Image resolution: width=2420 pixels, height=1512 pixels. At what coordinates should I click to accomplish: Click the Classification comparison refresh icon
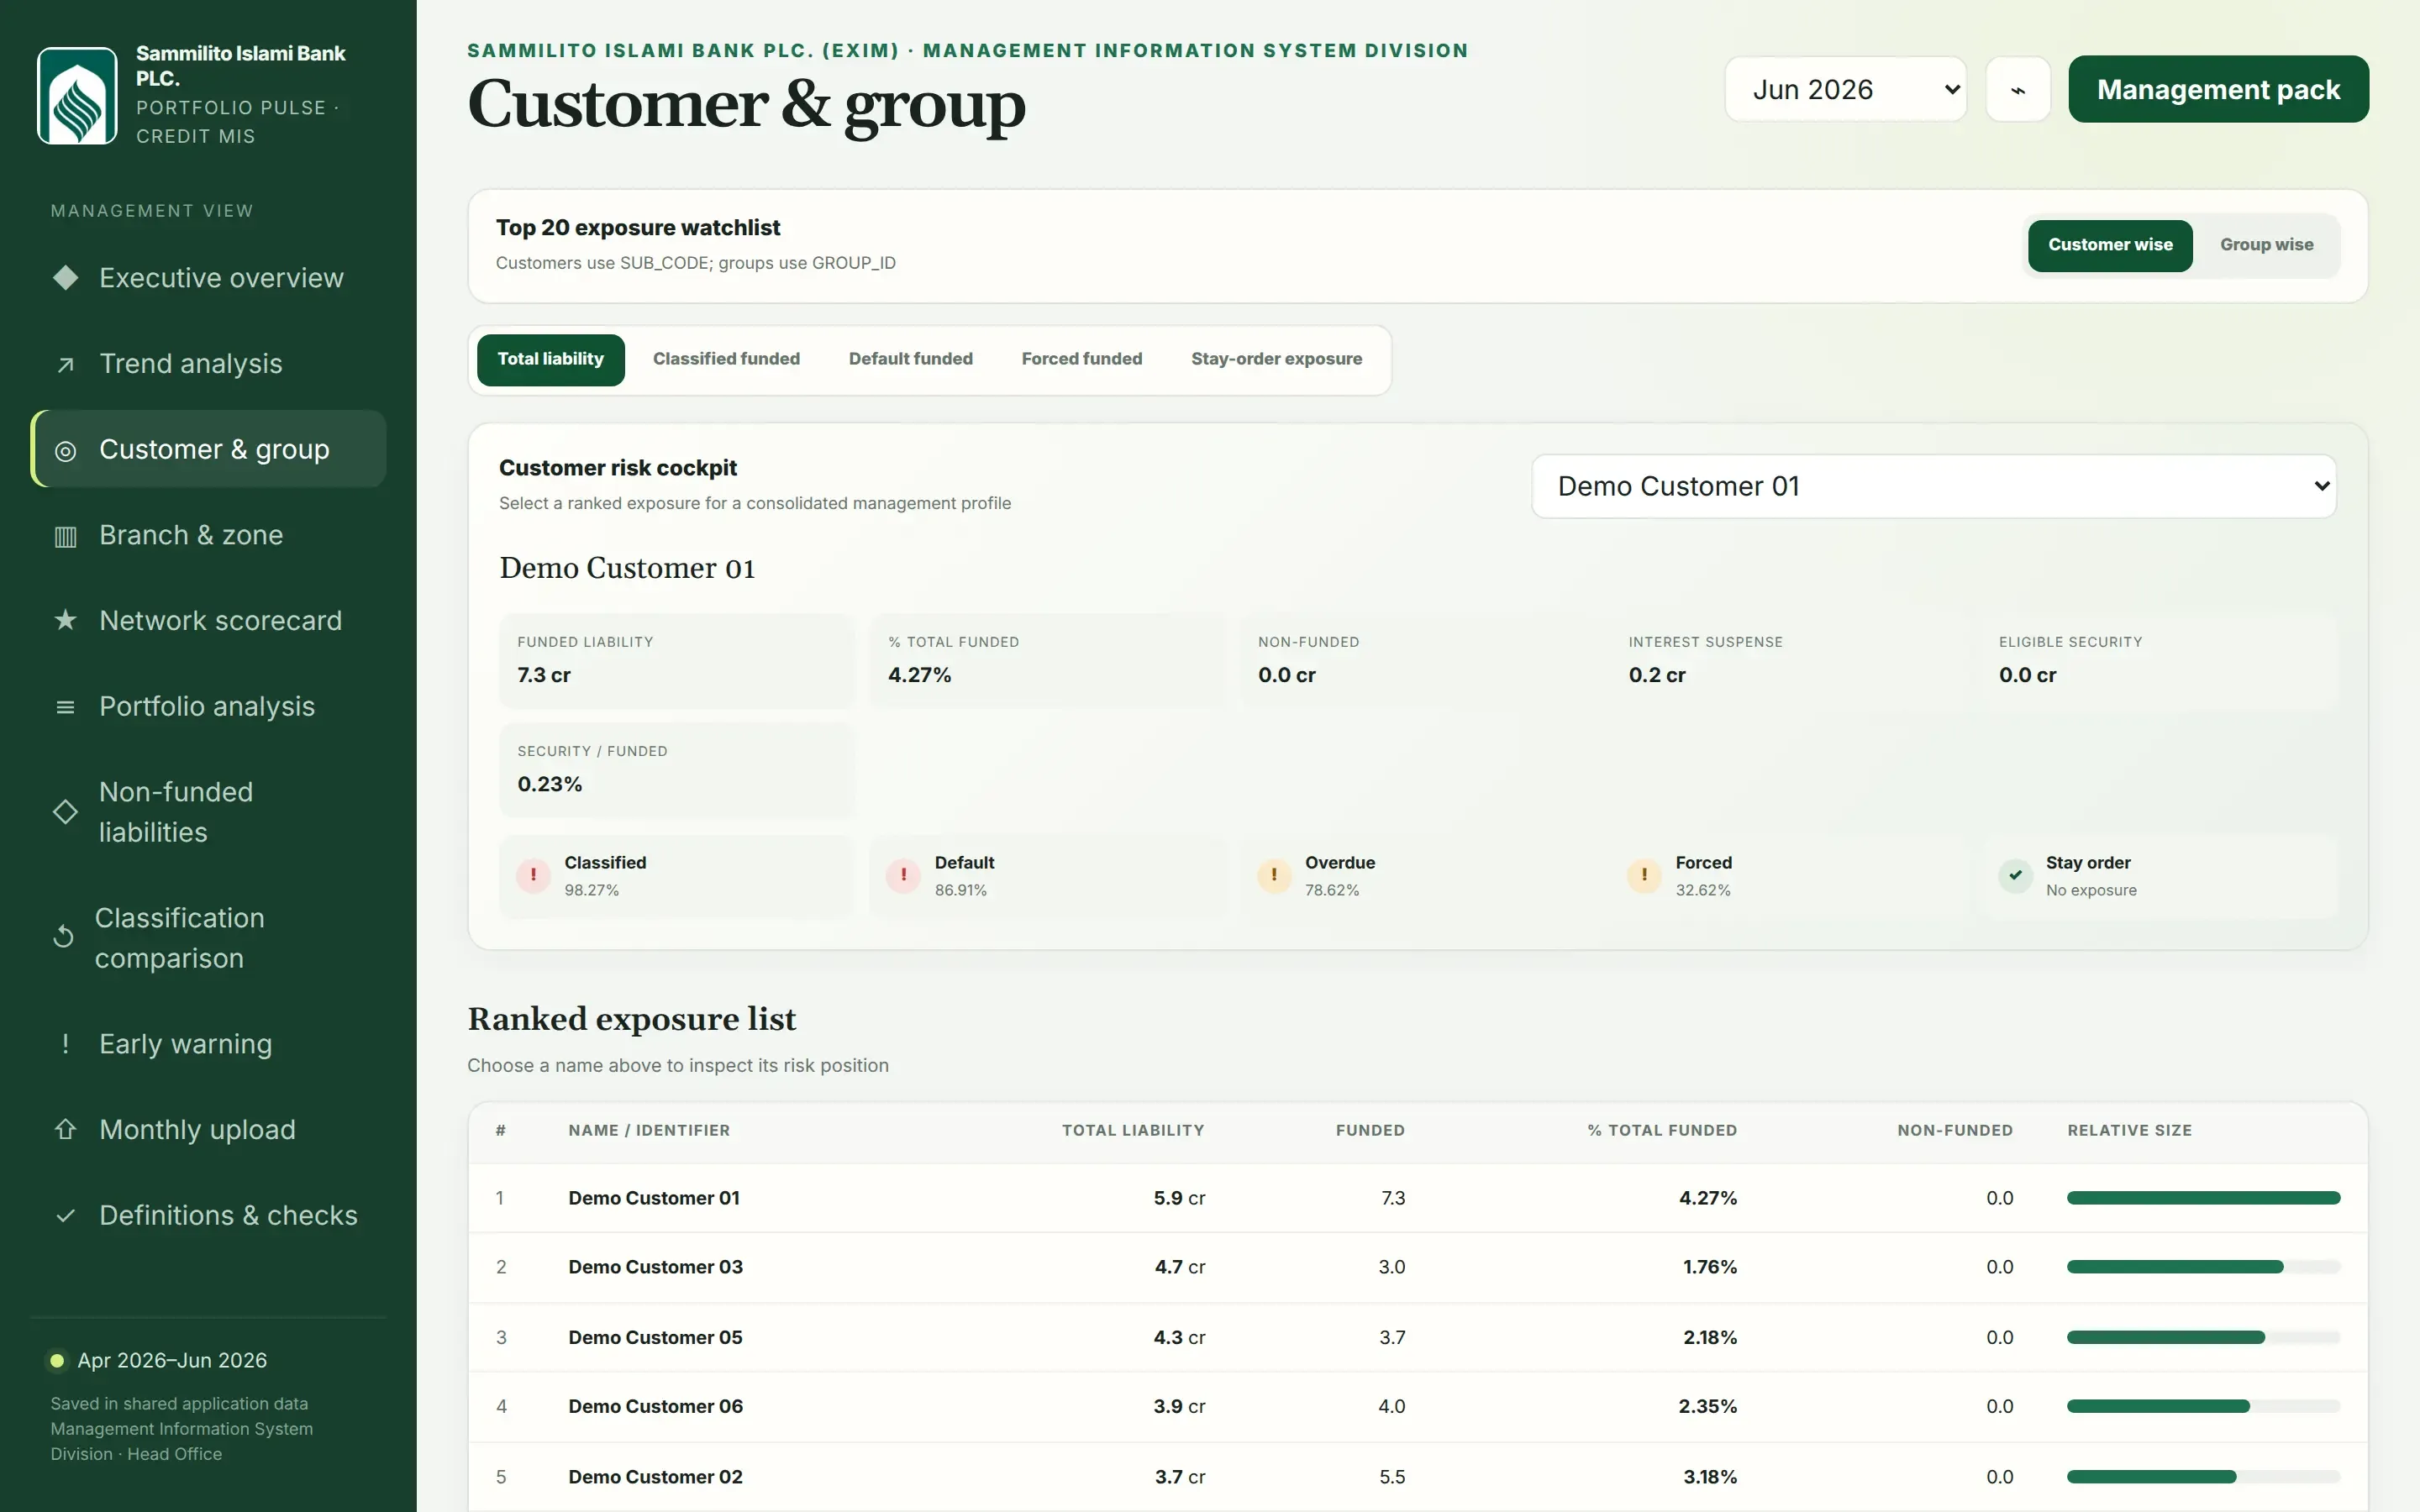coord(63,937)
